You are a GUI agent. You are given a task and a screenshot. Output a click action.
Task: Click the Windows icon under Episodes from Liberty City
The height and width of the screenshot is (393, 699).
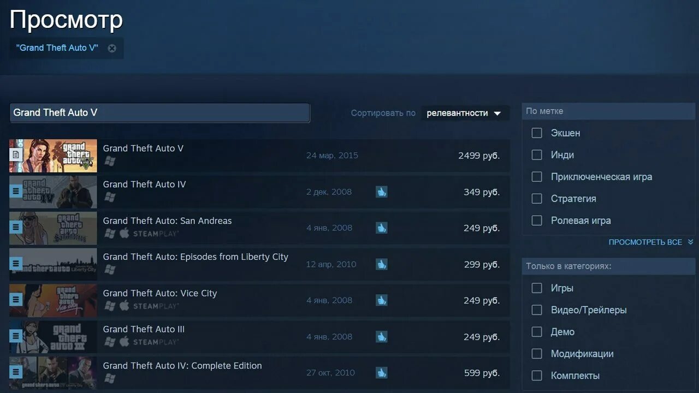coord(110,270)
